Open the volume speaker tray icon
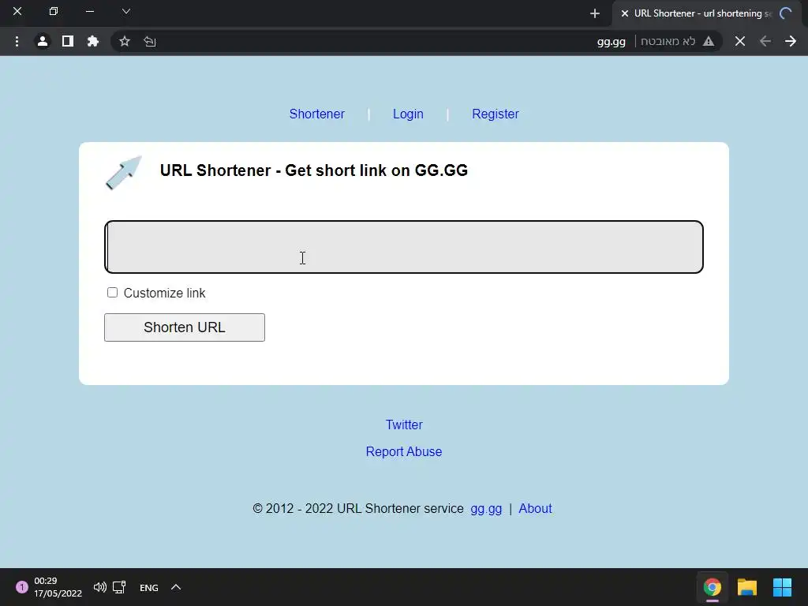 [x=100, y=587]
